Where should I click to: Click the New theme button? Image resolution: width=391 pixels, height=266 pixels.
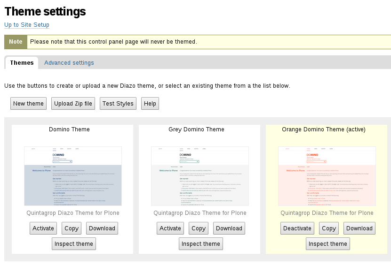click(28, 103)
